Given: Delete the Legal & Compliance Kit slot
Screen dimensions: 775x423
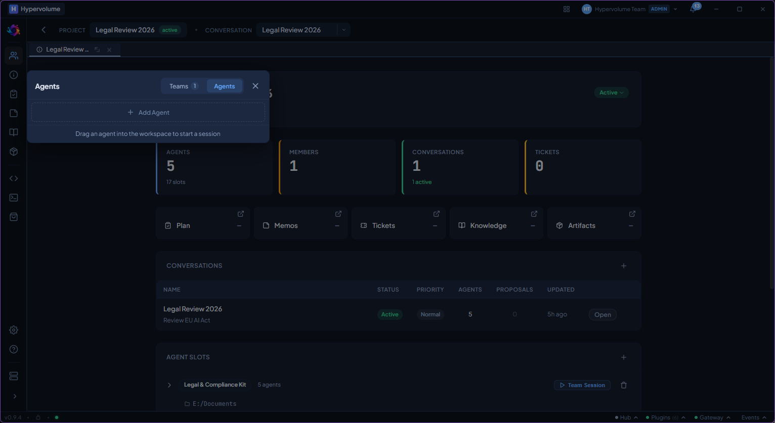Looking at the screenshot, I should (x=624, y=385).
